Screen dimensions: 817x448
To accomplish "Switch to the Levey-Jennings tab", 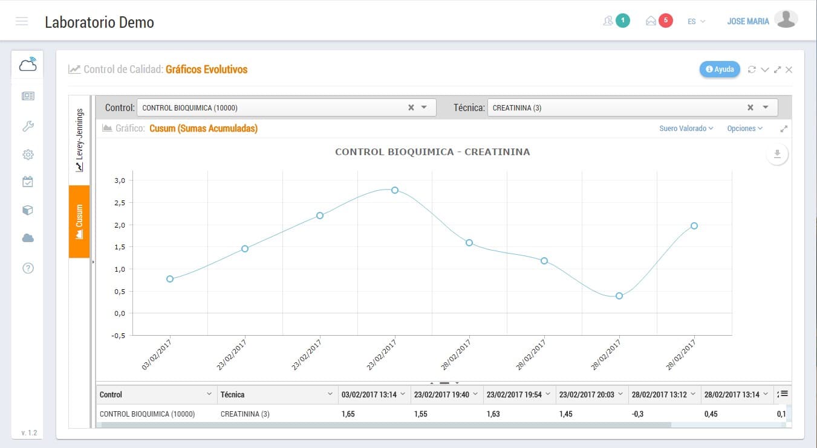I will 79,140.
